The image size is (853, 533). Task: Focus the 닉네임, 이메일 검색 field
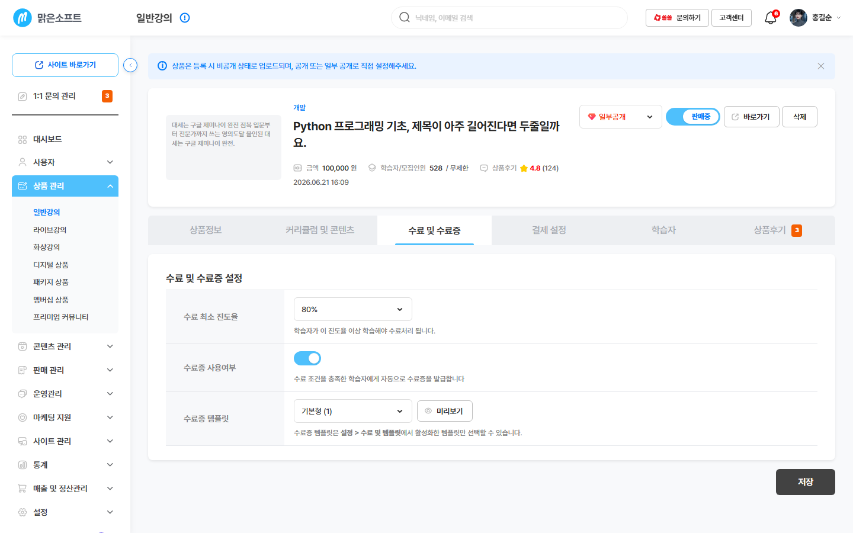(509, 18)
